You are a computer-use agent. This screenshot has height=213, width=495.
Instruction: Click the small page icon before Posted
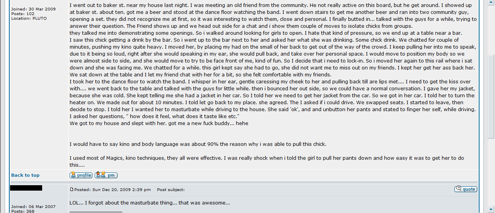point(72,189)
